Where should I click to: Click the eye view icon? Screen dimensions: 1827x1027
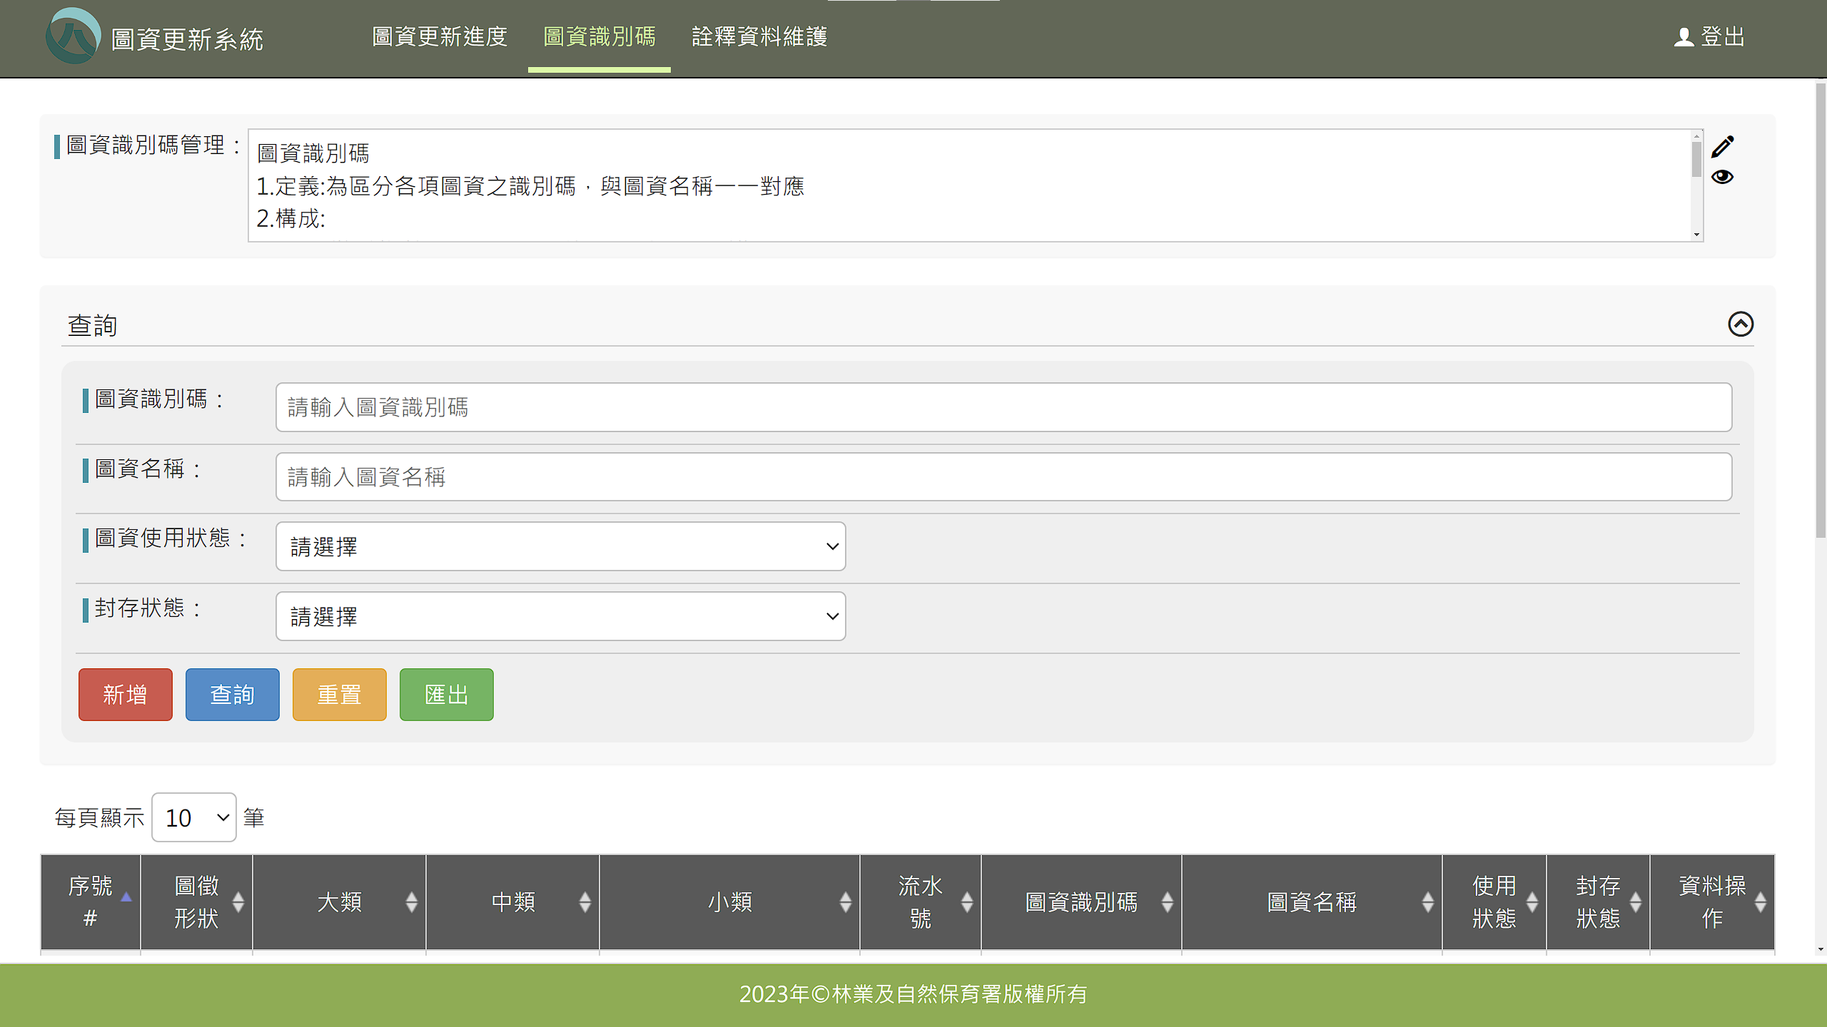[x=1722, y=177]
